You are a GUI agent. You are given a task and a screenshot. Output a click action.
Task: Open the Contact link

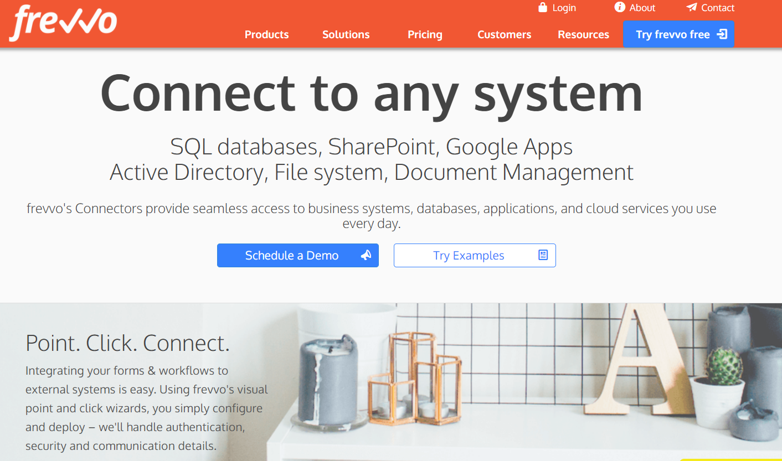tap(718, 8)
